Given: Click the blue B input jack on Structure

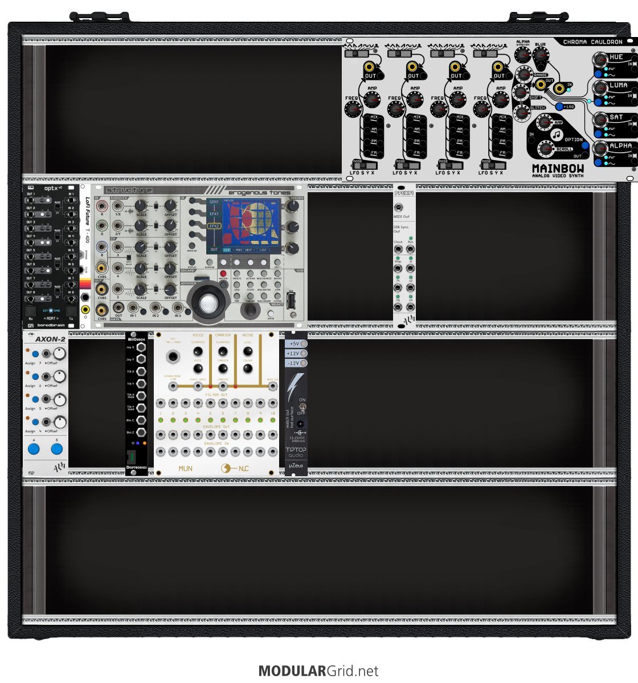Looking at the screenshot, I should [102, 247].
